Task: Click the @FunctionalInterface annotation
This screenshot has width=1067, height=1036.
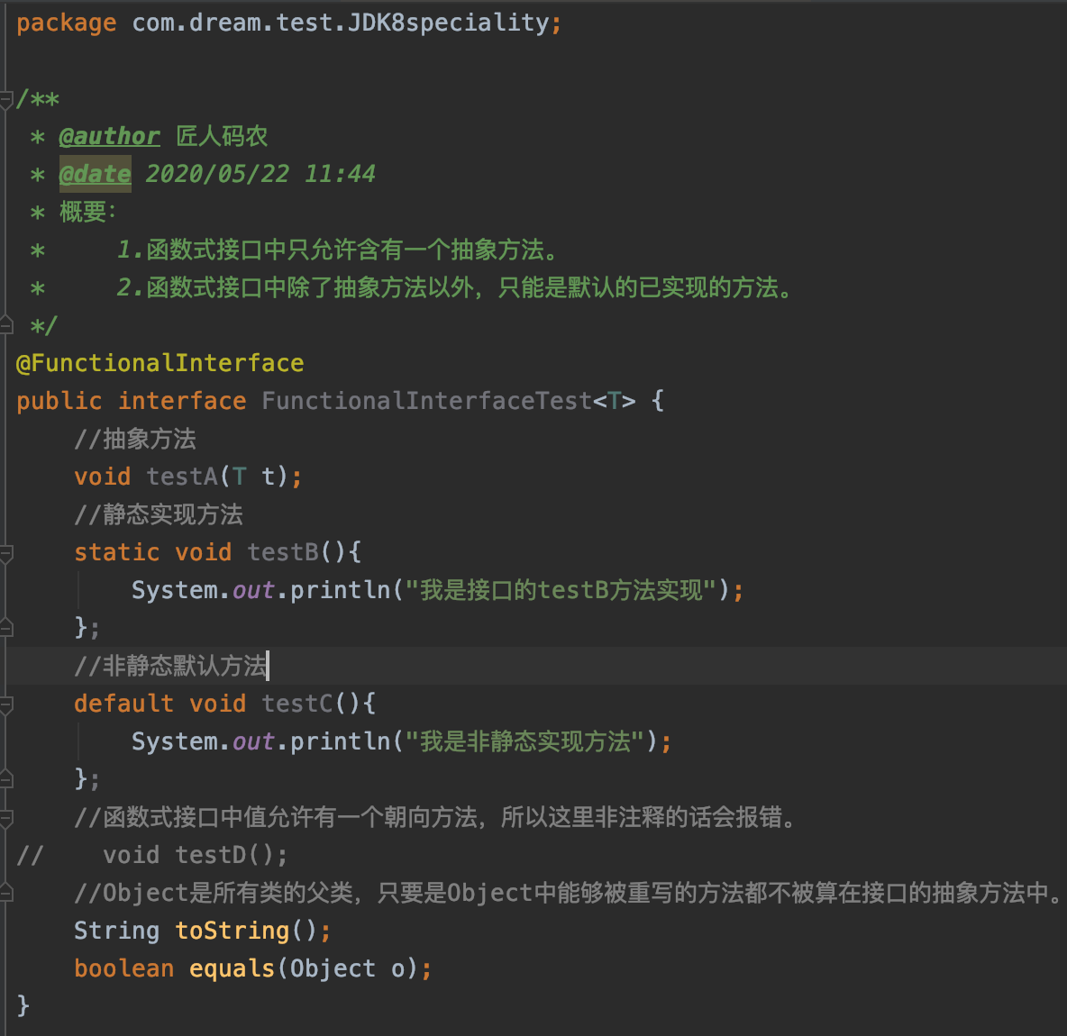Action: [160, 363]
